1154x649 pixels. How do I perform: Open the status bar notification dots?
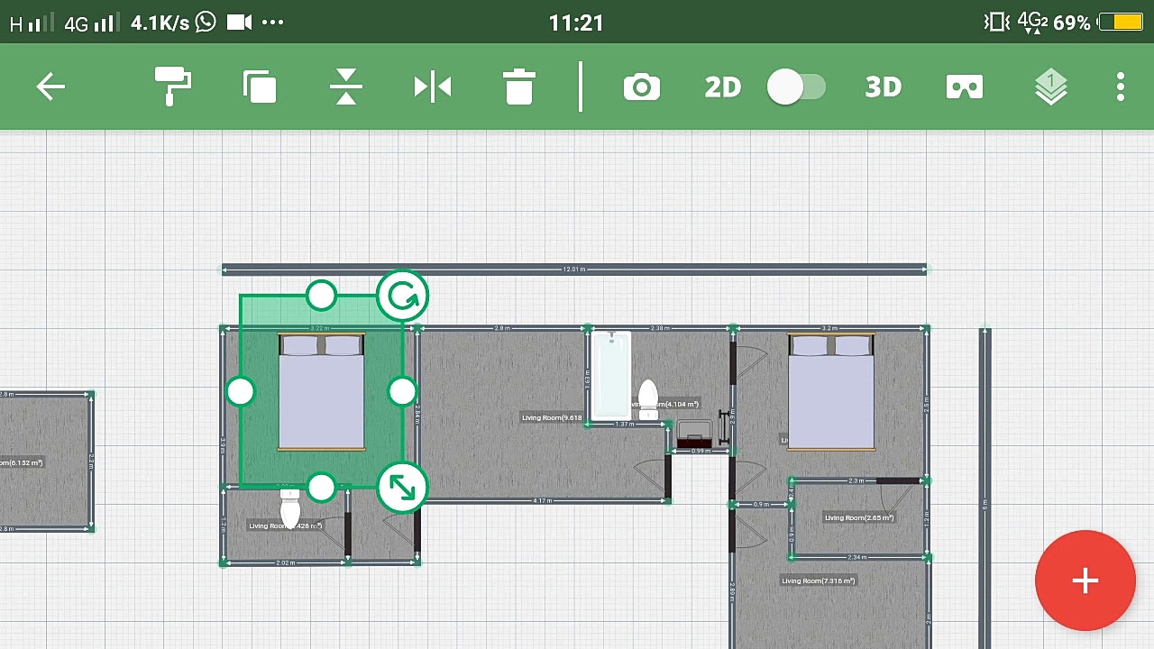(272, 23)
